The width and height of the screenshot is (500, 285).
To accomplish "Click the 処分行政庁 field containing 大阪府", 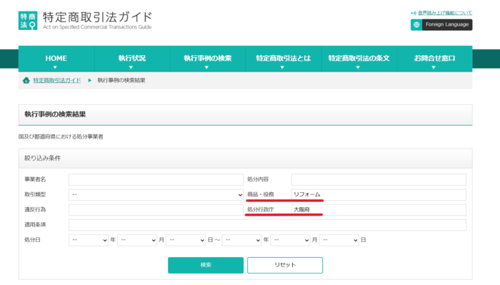I will click(379, 210).
